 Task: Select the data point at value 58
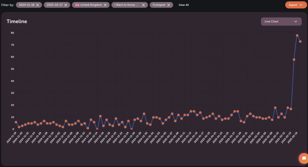pos(294,60)
